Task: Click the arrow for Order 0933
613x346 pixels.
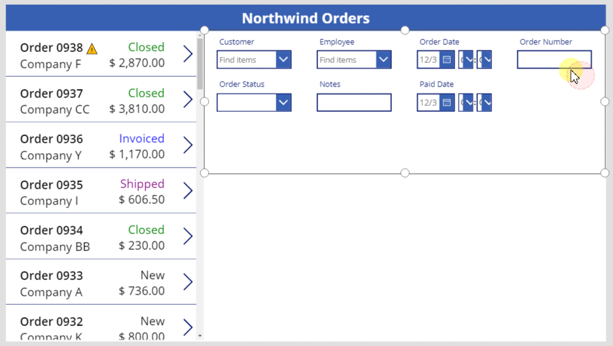Action: point(188,282)
